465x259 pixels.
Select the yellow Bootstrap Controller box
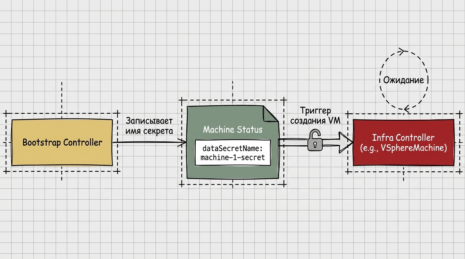click(62, 142)
